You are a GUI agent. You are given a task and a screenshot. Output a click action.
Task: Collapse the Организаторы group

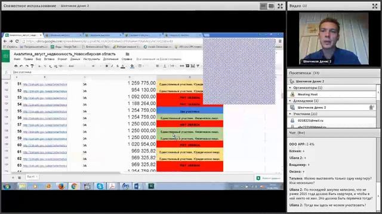290,87
